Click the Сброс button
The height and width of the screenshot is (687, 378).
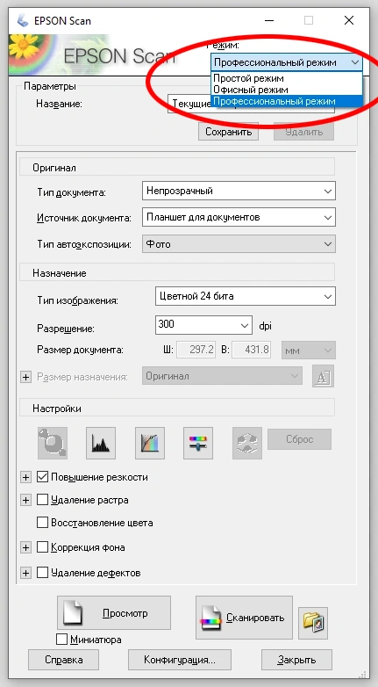pos(299,439)
